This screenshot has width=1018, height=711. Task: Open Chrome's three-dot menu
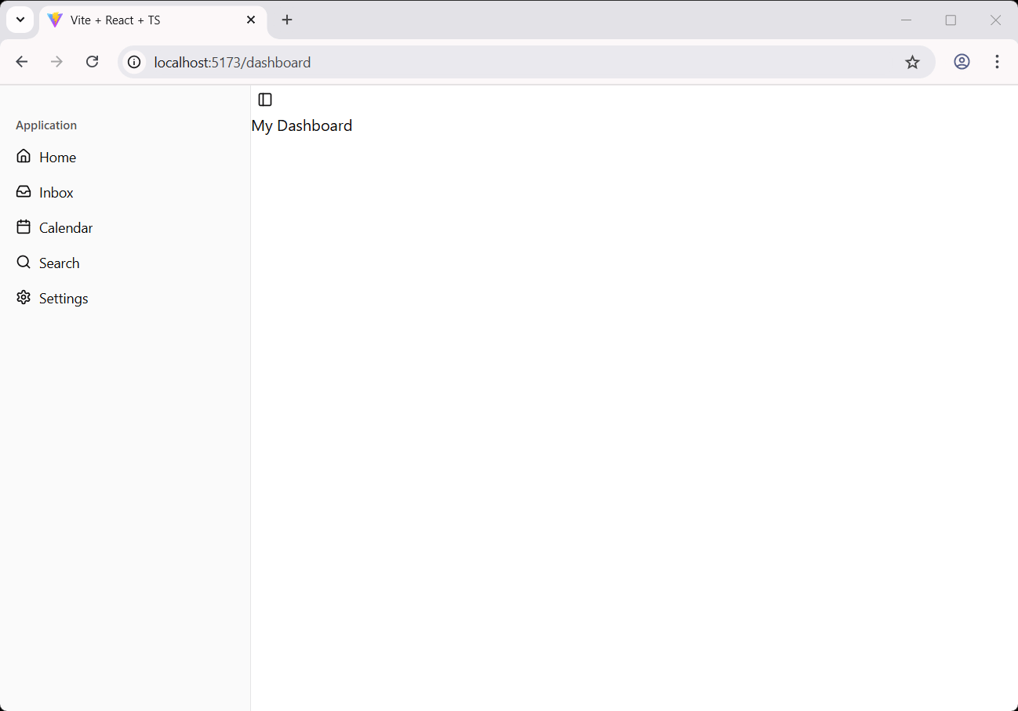[997, 62]
